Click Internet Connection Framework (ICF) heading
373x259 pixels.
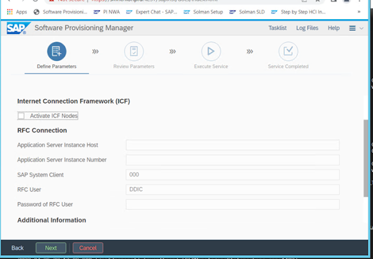(73, 101)
